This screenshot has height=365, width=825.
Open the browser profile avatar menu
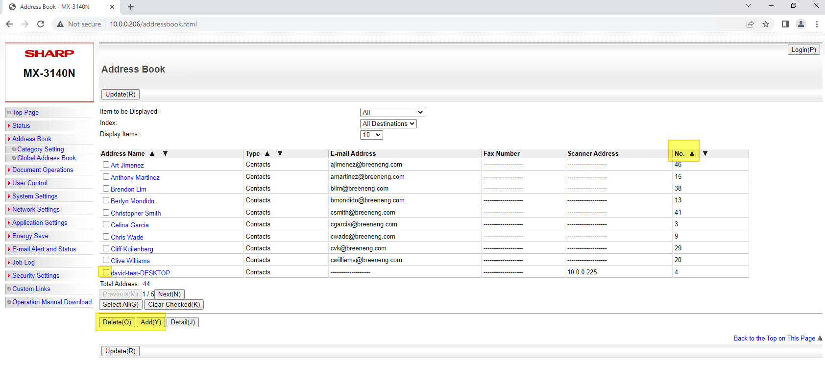pos(801,24)
